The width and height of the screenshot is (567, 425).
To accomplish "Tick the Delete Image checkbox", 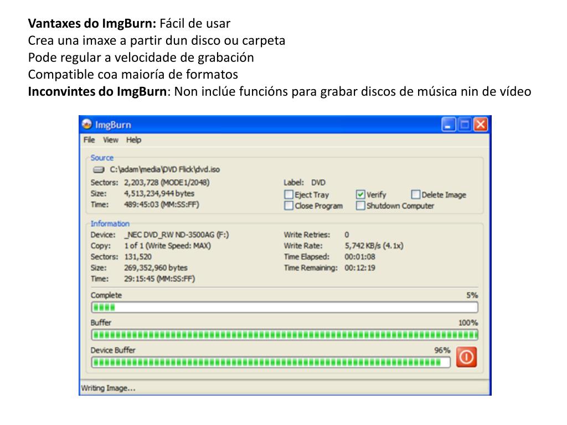I will (x=415, y=195).
